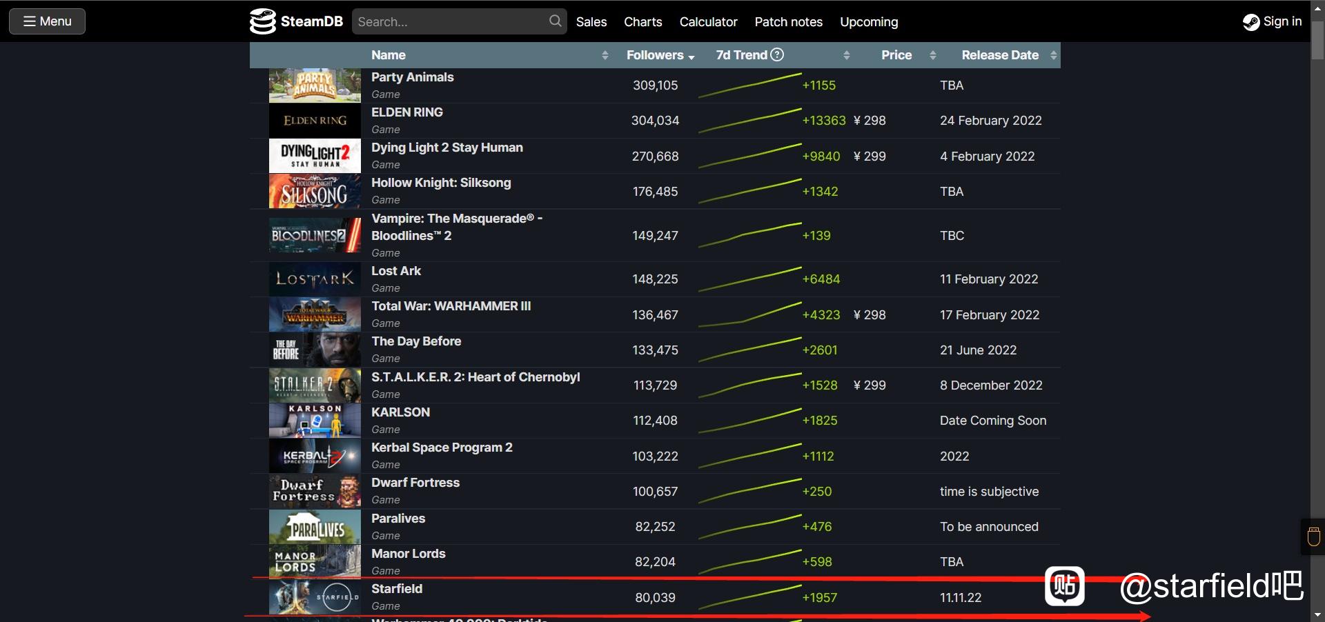
Task: Open Hollow Knight: Silksong title link
Action: pos(441,183)
